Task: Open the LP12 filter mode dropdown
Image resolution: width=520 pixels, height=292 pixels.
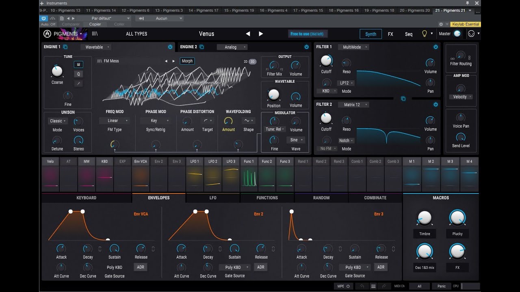Action: pos(346,83)
